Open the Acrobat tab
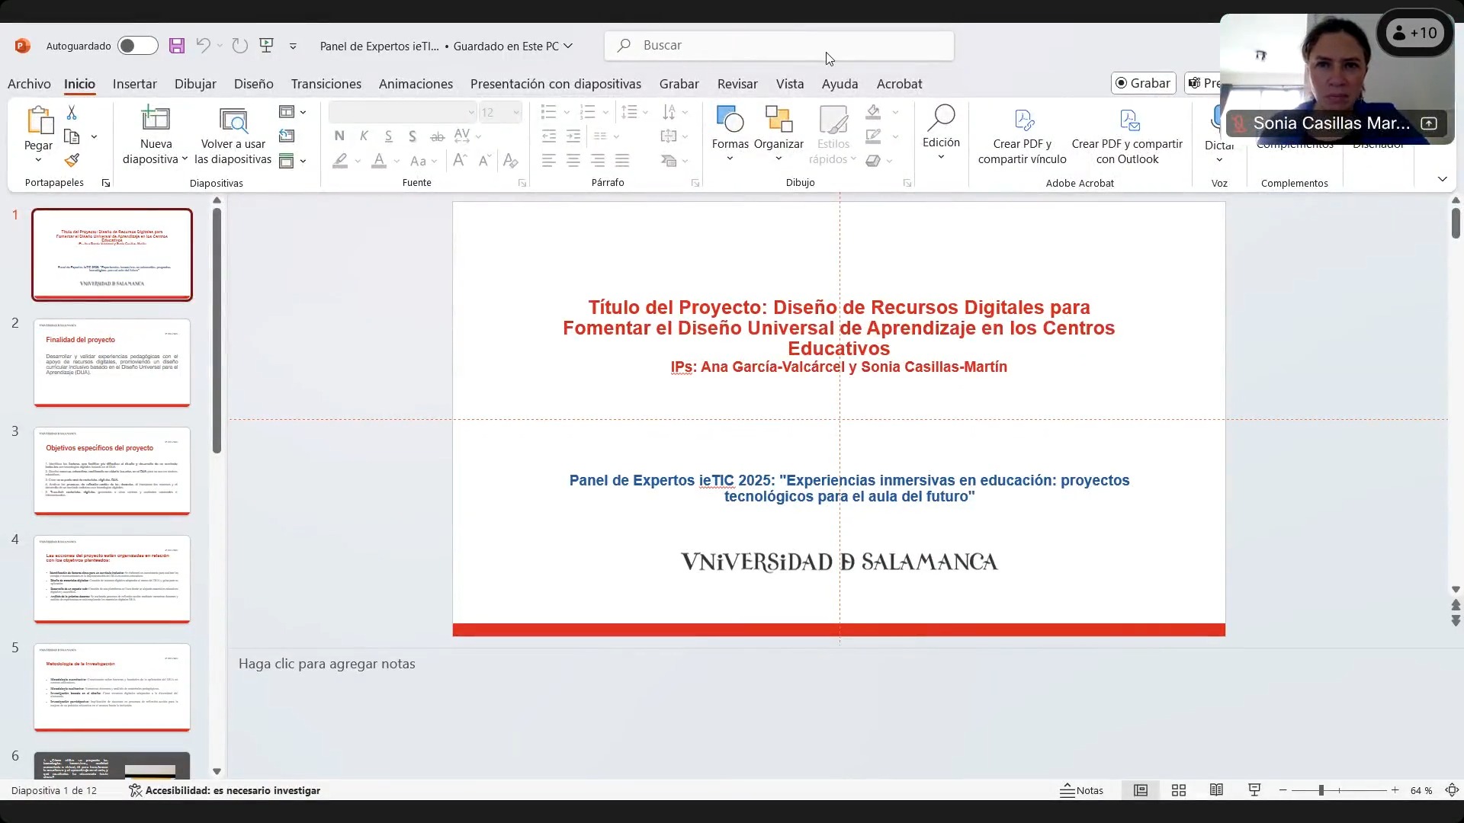Viewport: 1464px width, 823px height. pos(899,84)
